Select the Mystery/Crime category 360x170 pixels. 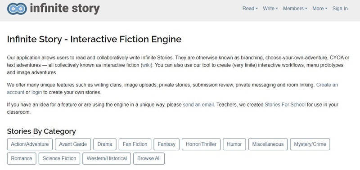click(x=310, y=144)
